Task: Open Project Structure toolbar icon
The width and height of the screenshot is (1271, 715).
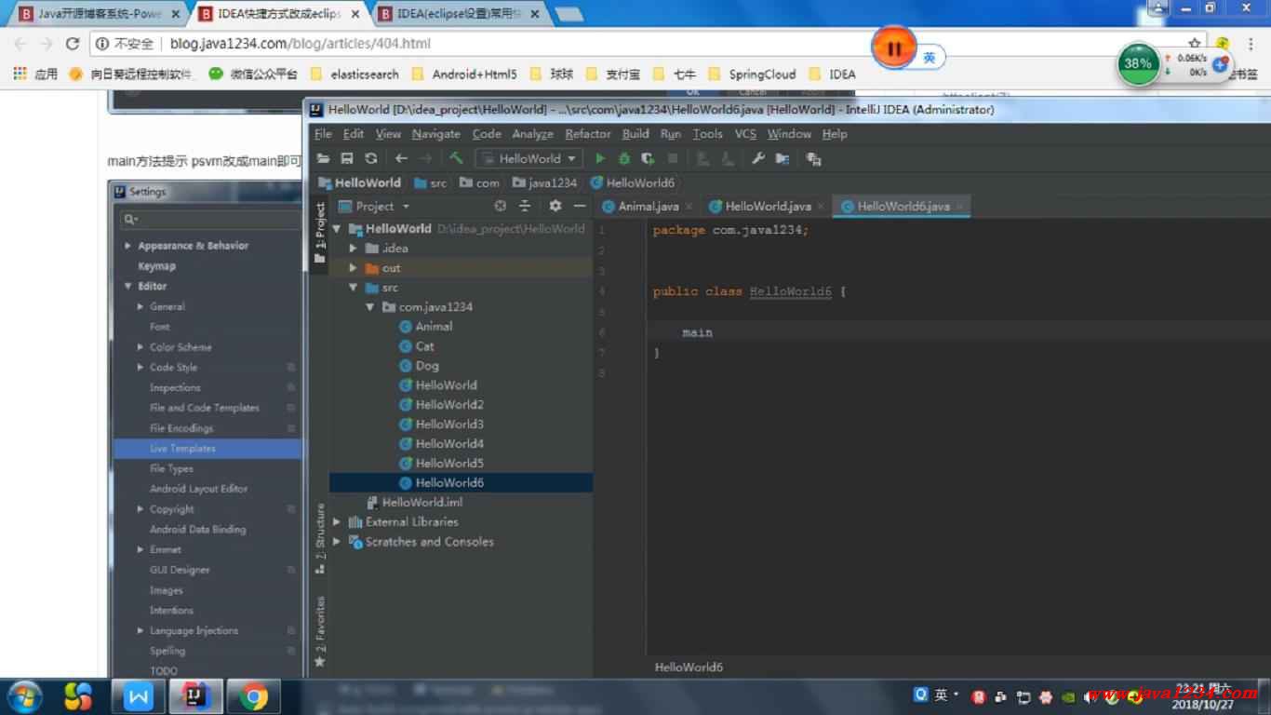Action: pyautogui.click(x=783, y=159)
